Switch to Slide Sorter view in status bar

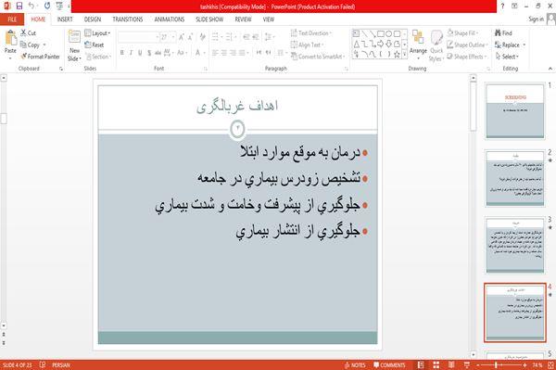(436, 364)
